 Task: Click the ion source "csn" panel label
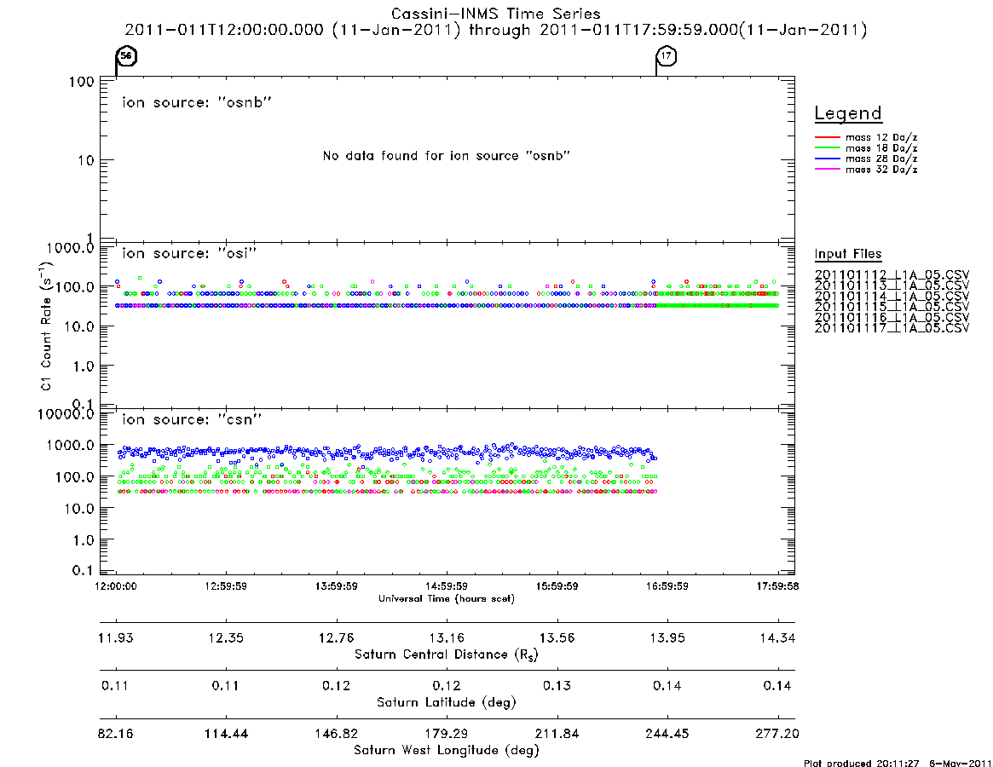pyautogui.click(x=192, y=419)
